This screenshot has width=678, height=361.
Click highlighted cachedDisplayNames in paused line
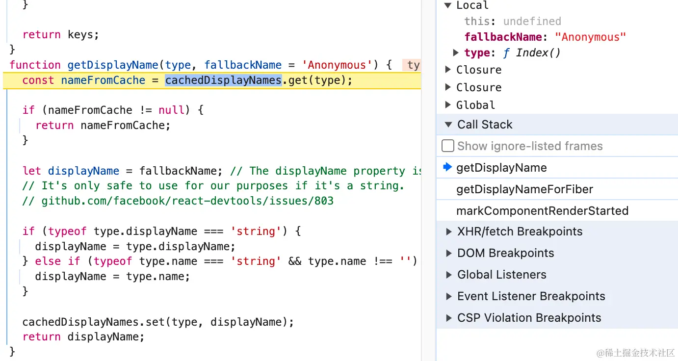[x=223, y=80]
